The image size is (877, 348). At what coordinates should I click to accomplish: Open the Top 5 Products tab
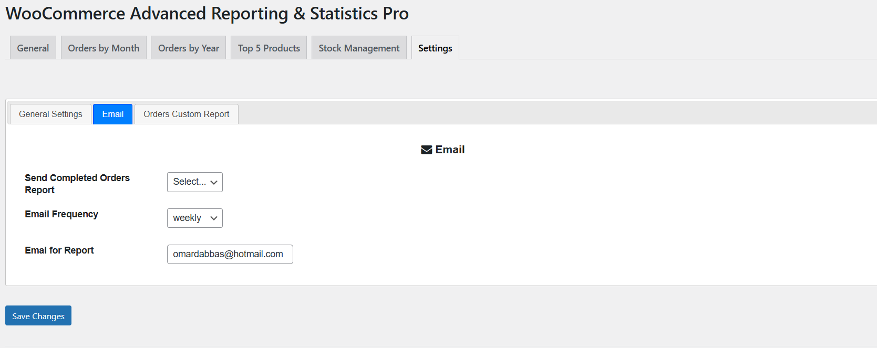point(268,47)
